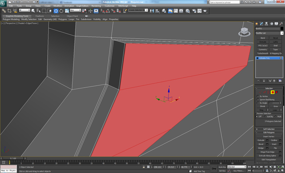Viewport: 285px width, 173px height.
Task: Open the Curve Editor icon
Action: [x=176, y=11]
